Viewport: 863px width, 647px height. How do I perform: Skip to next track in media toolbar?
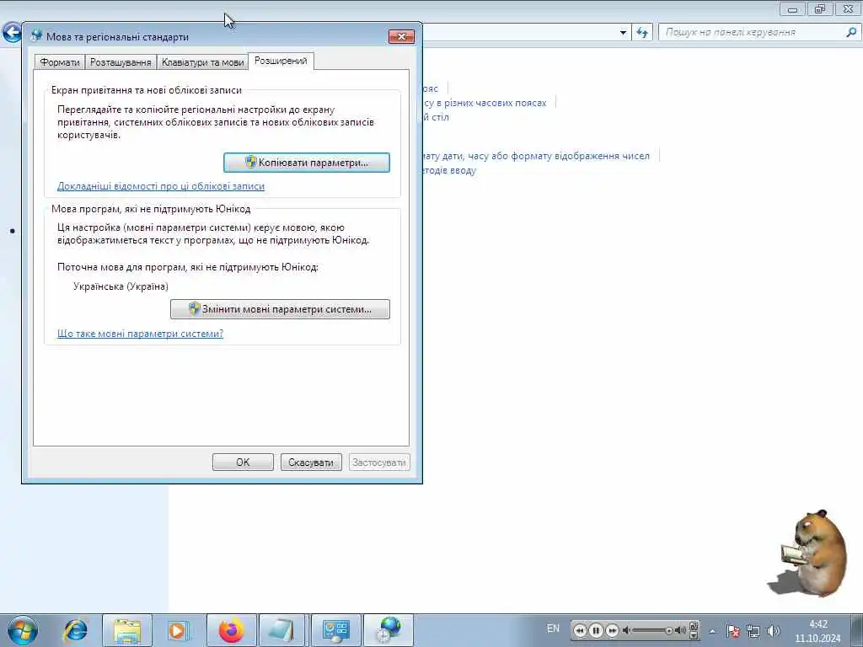pos(612,630)
